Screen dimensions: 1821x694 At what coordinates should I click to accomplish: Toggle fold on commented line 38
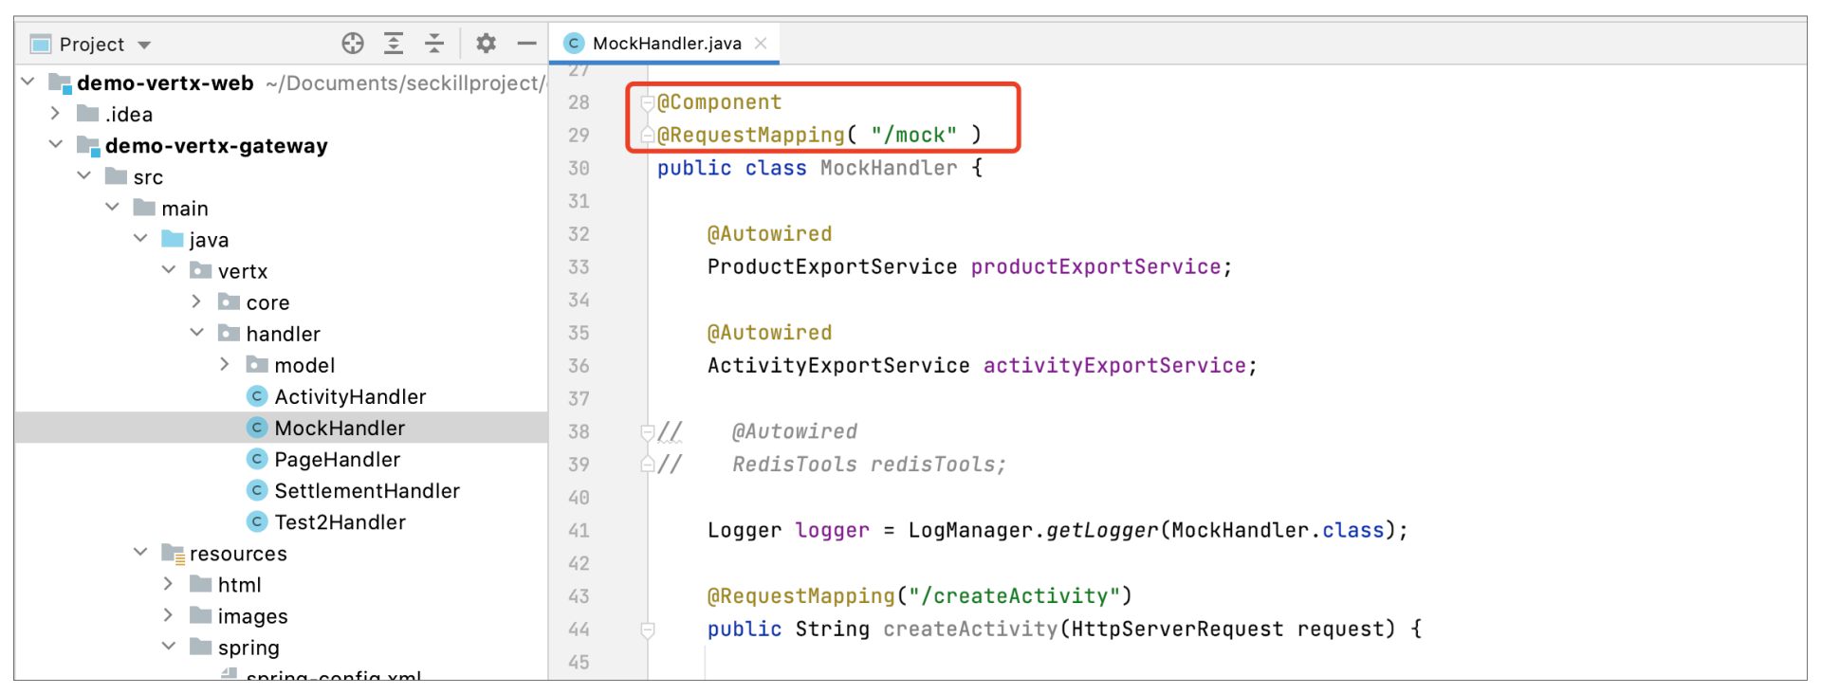click(648, 432)
